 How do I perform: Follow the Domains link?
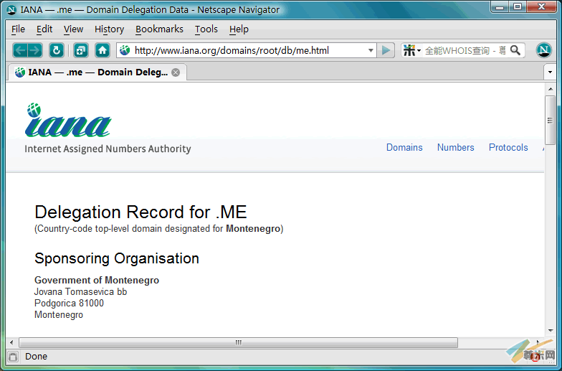404,148
